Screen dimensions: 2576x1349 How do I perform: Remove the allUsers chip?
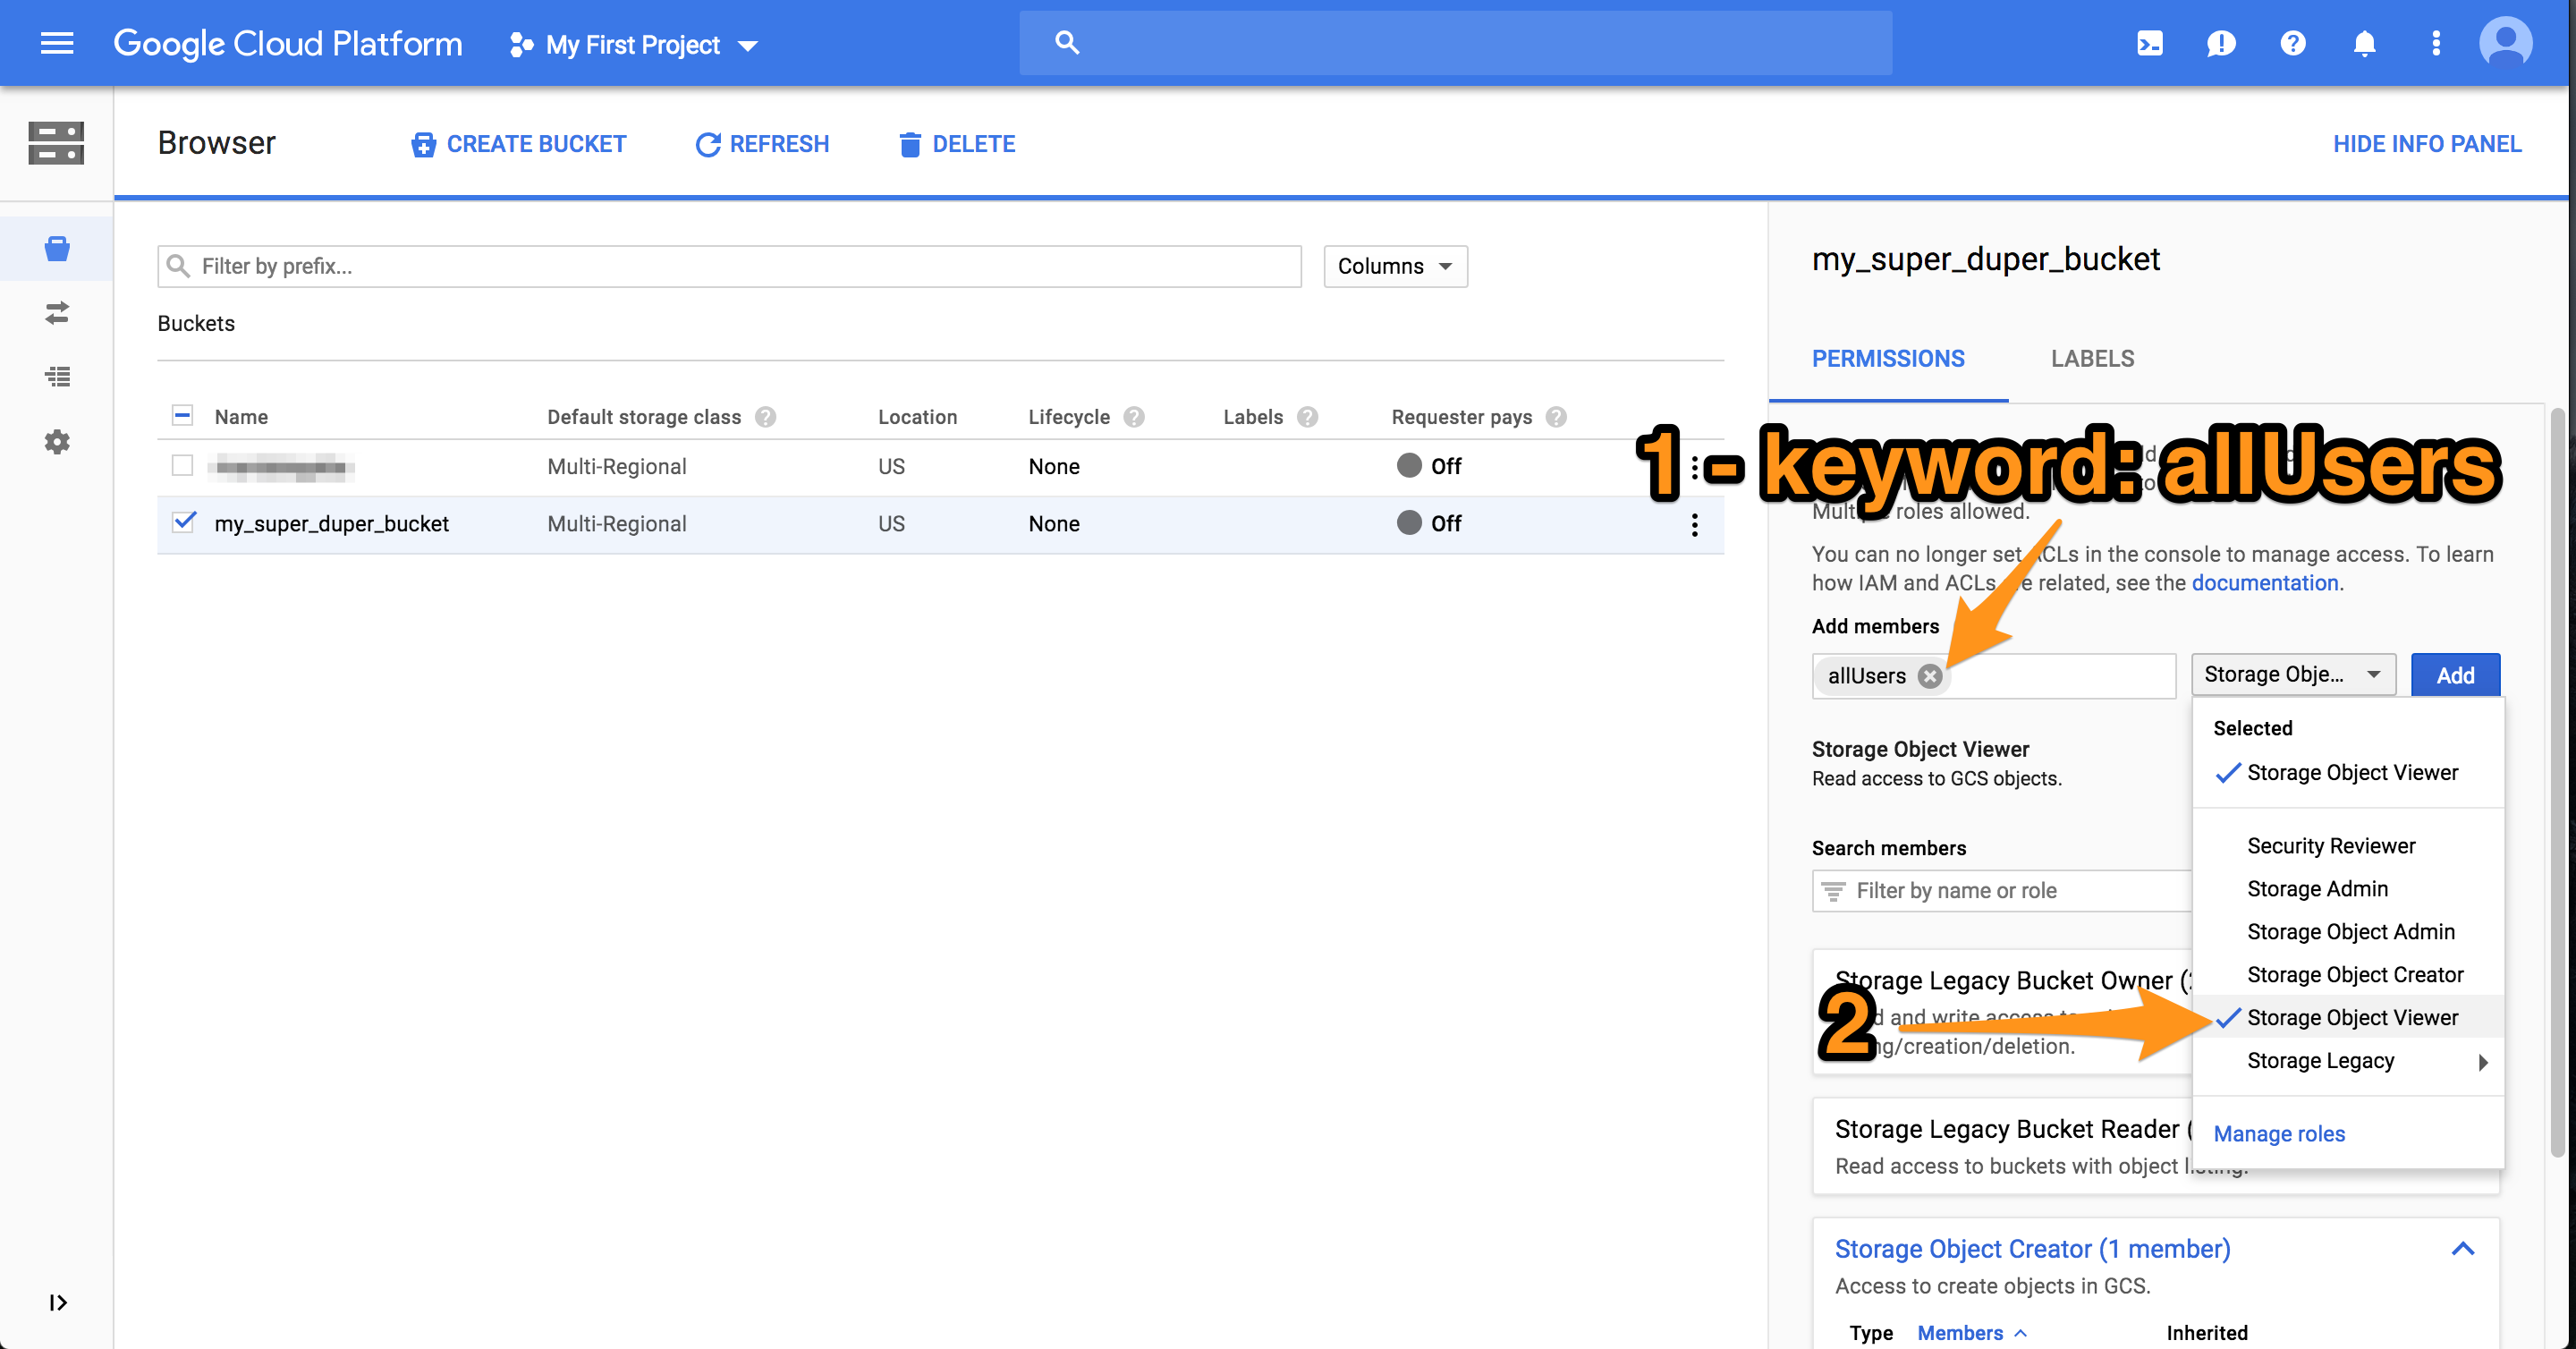click(1930, 676)
